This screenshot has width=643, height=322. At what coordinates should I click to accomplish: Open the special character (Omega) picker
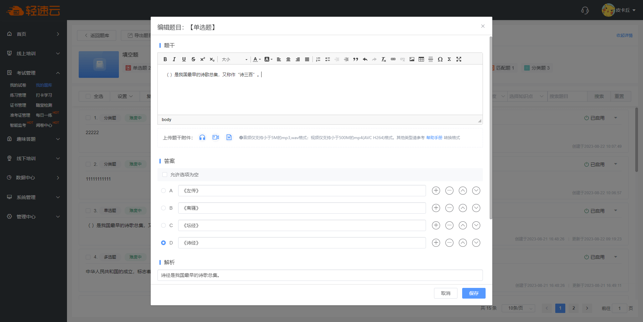pyautogui.click(x=440, y=59)
